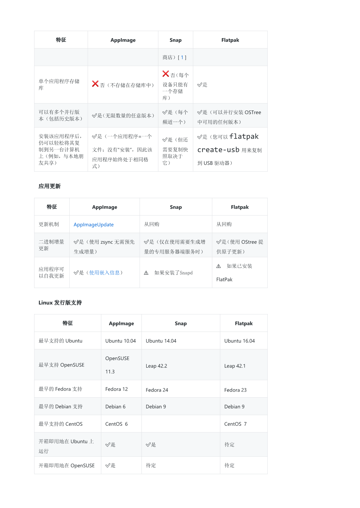Click the 应用程序可以自我更新 row label
360x508 pixels.
coord(51,273)
